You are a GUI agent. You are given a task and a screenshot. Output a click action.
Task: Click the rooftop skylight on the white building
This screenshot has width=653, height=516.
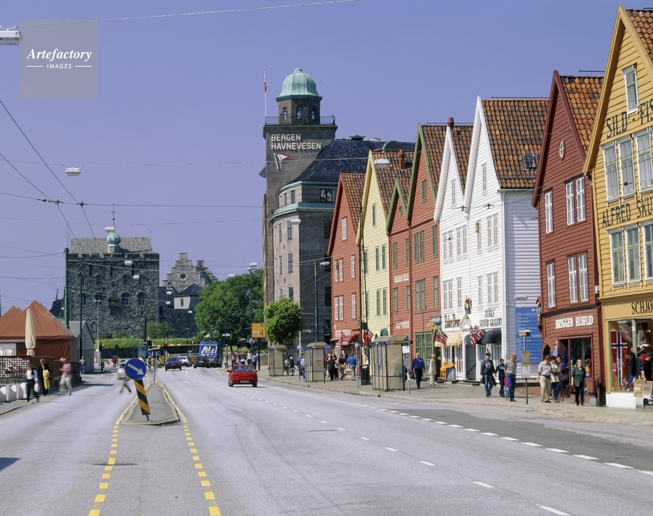point(530,161)
